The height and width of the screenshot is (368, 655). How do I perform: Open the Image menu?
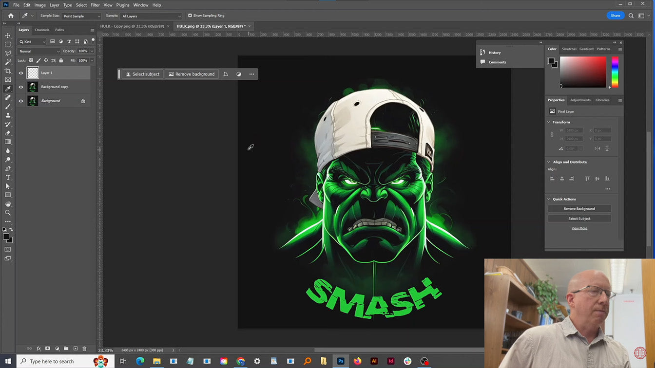click(40, 5)
